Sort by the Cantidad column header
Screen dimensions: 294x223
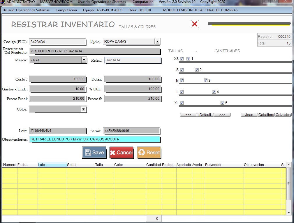[154, 165]
